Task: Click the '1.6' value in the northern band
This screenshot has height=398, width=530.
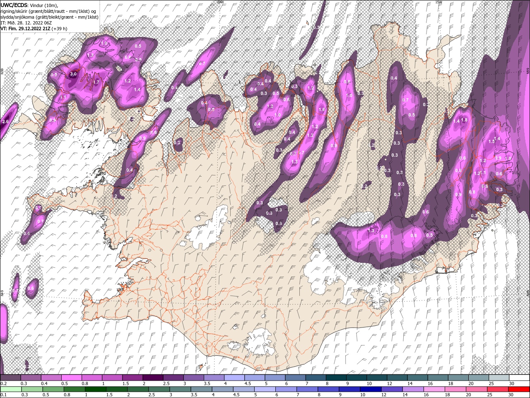Action: 322,109
